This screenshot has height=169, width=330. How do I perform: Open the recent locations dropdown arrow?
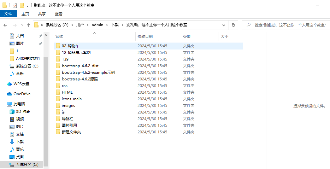click(22, 25)
